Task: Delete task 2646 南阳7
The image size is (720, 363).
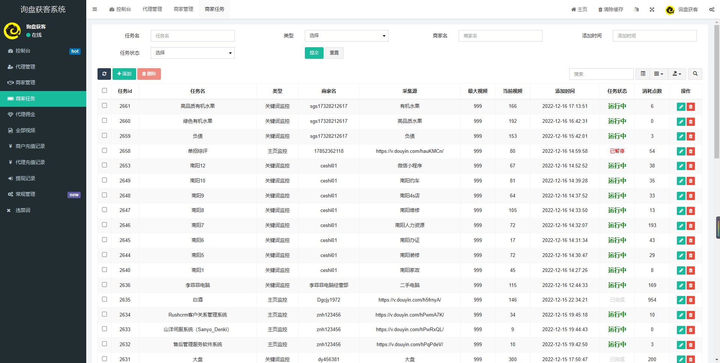Action: click(x=690, y=226)
